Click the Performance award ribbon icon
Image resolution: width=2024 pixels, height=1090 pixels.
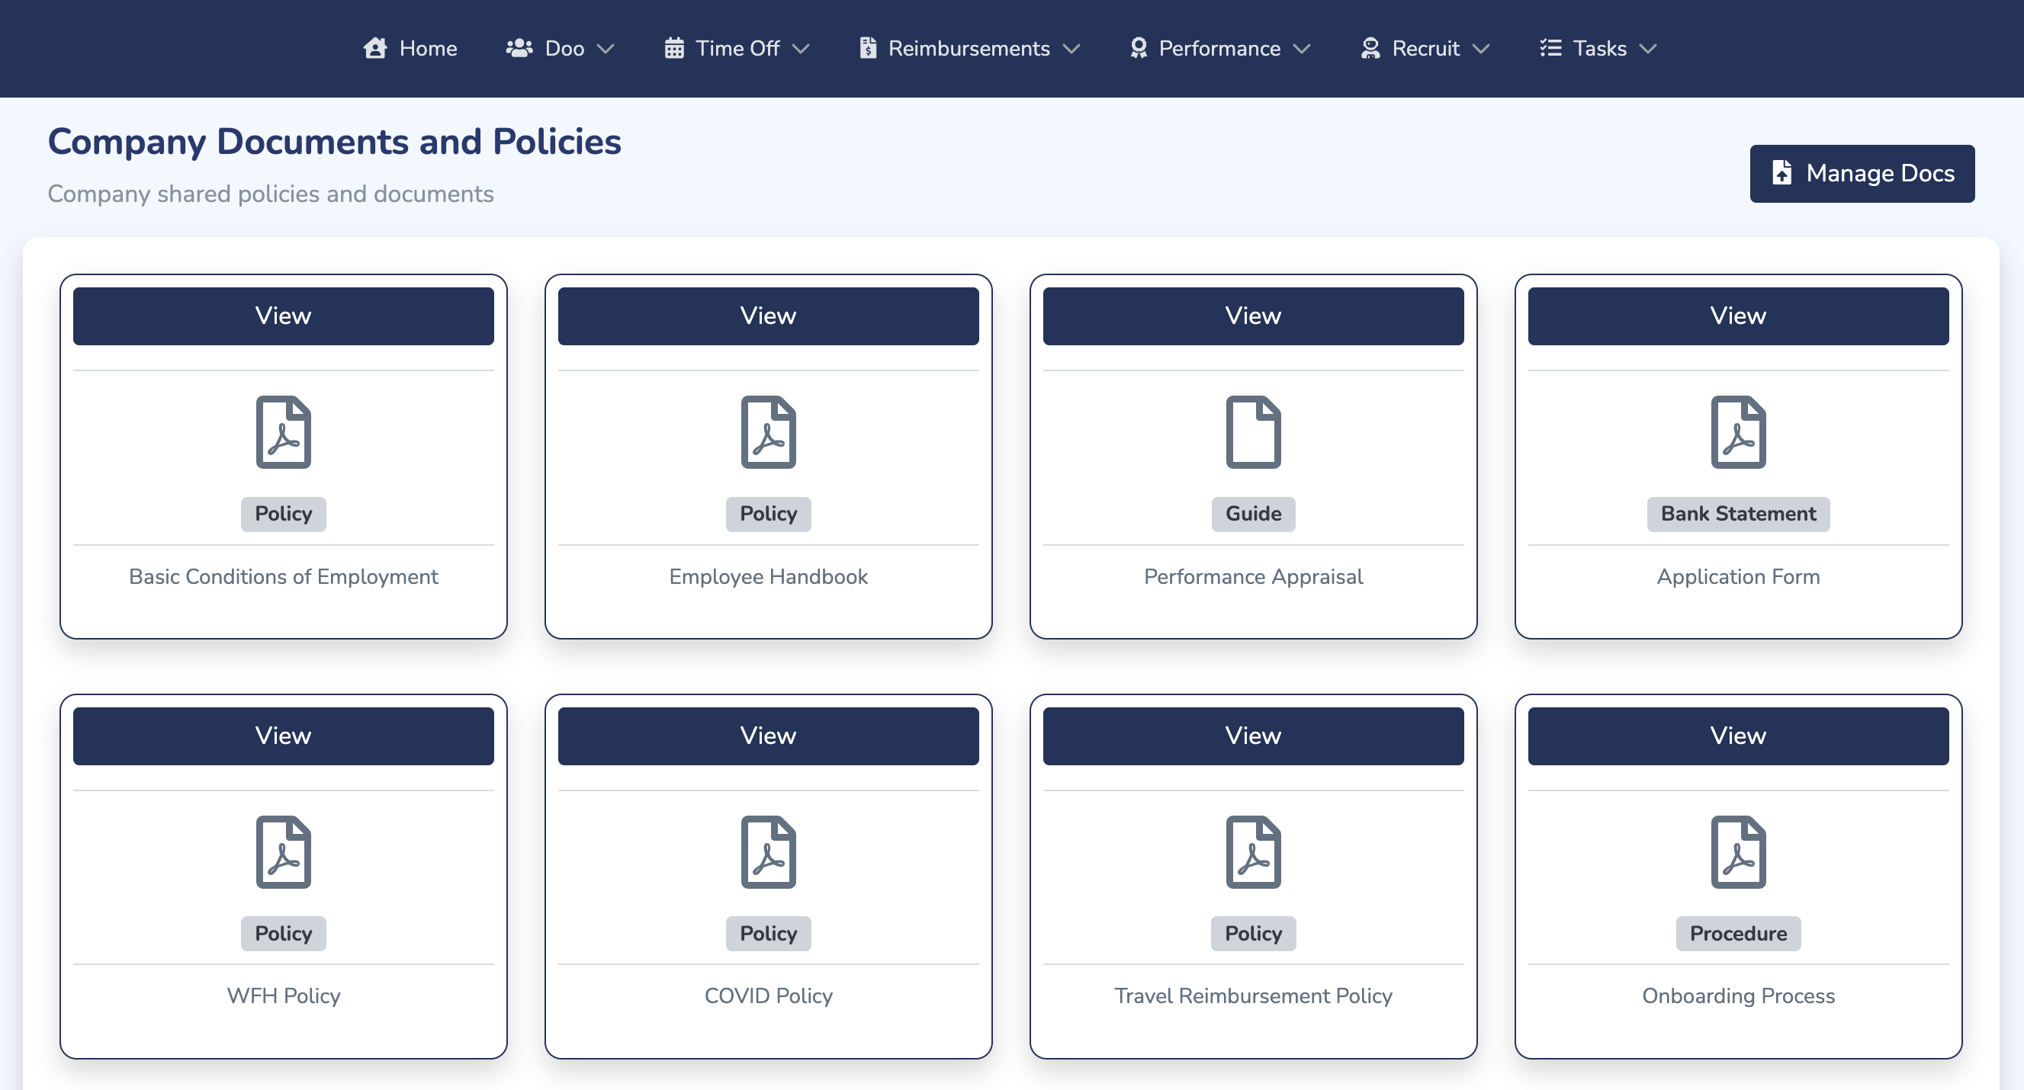pyautogui.click(x=1139, y=48)
